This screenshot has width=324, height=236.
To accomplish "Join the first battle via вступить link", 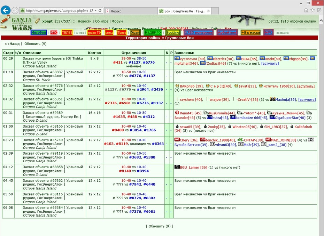I will (270, 64).
